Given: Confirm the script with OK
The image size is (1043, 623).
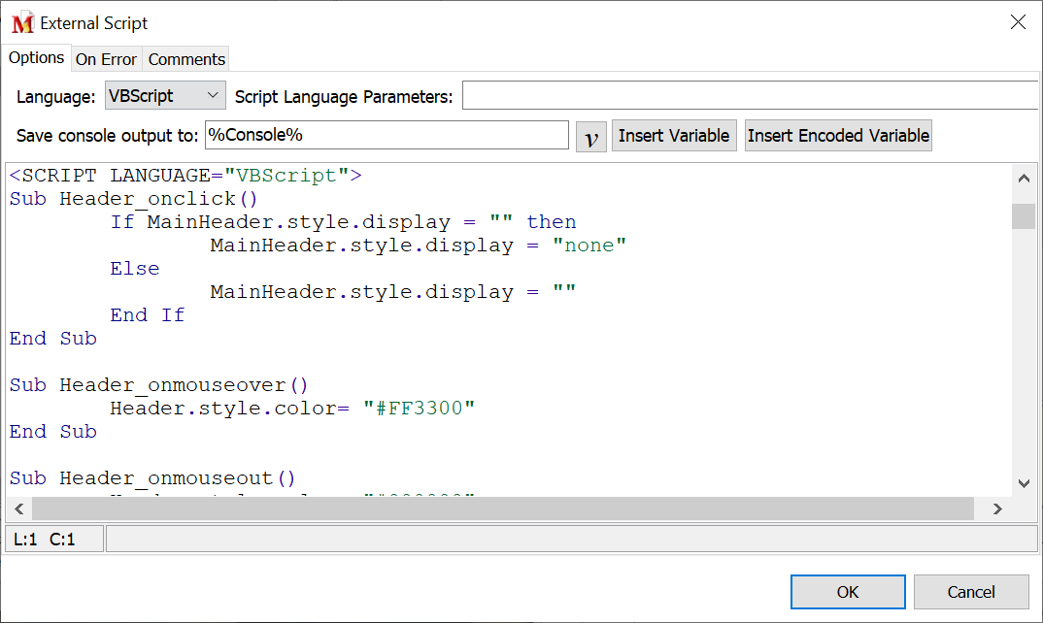Looking at the screenshot, I should (x=847, y=592).
